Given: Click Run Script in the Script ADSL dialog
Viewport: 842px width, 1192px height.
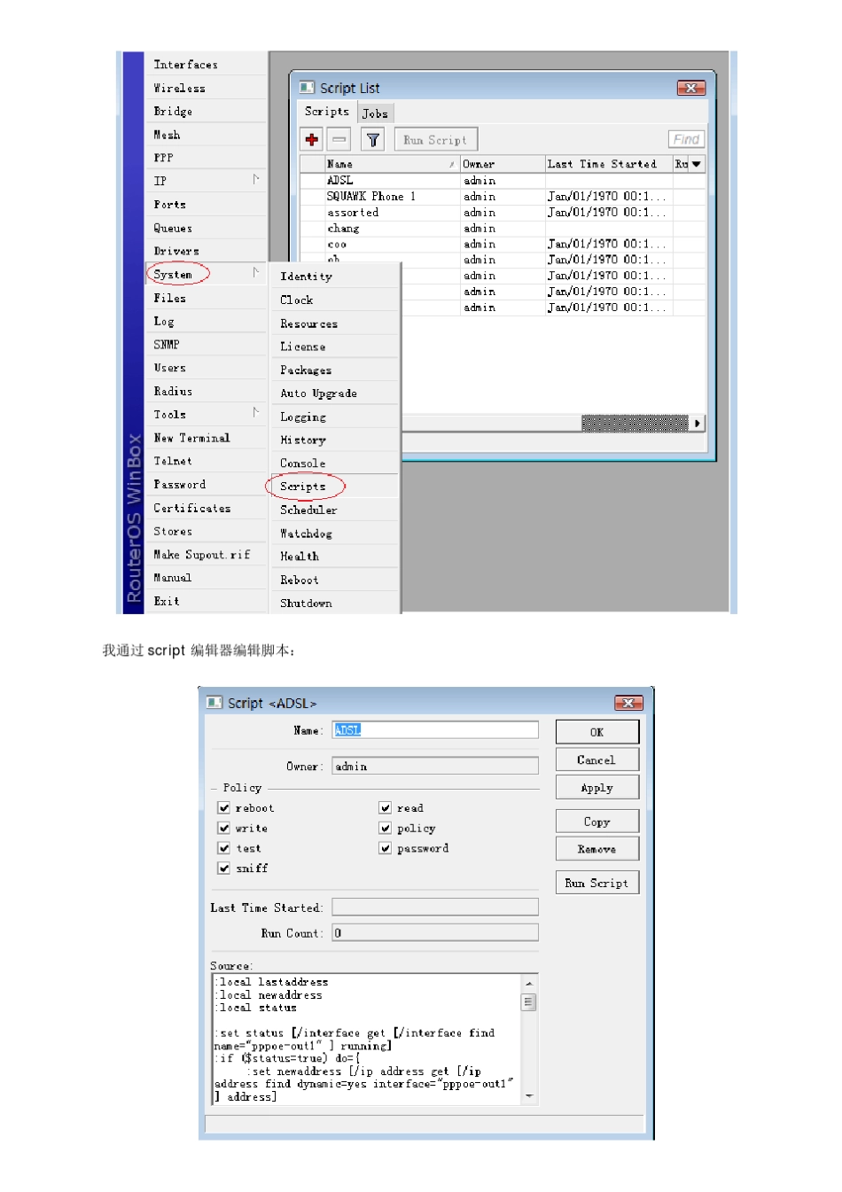Looking at the screenshot, I should point(596,883).
